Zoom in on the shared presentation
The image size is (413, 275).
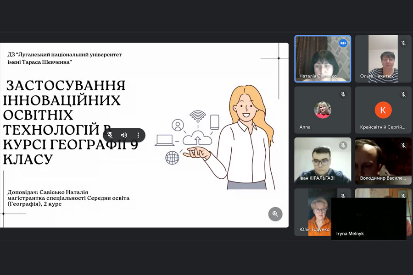tap(275, 214)
